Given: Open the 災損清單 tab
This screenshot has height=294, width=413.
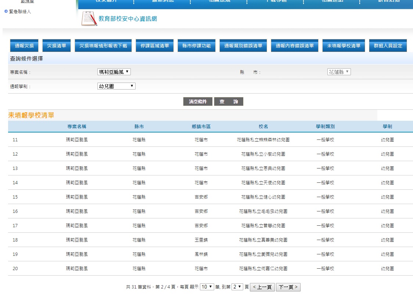Looking at the screenshot, I should click(x=57, y=46).
